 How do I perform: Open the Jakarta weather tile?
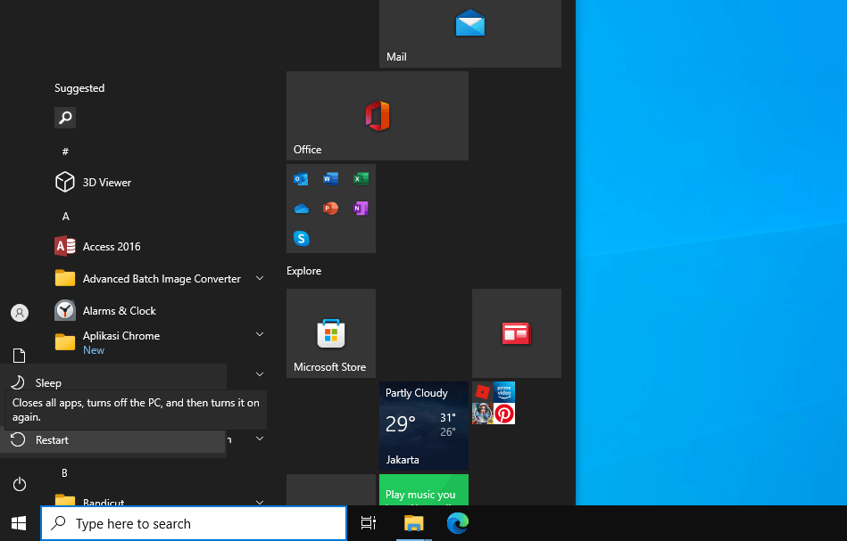click(423, 426)
